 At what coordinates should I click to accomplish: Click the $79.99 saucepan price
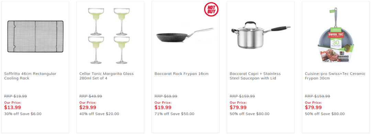[x=238, y=108]
